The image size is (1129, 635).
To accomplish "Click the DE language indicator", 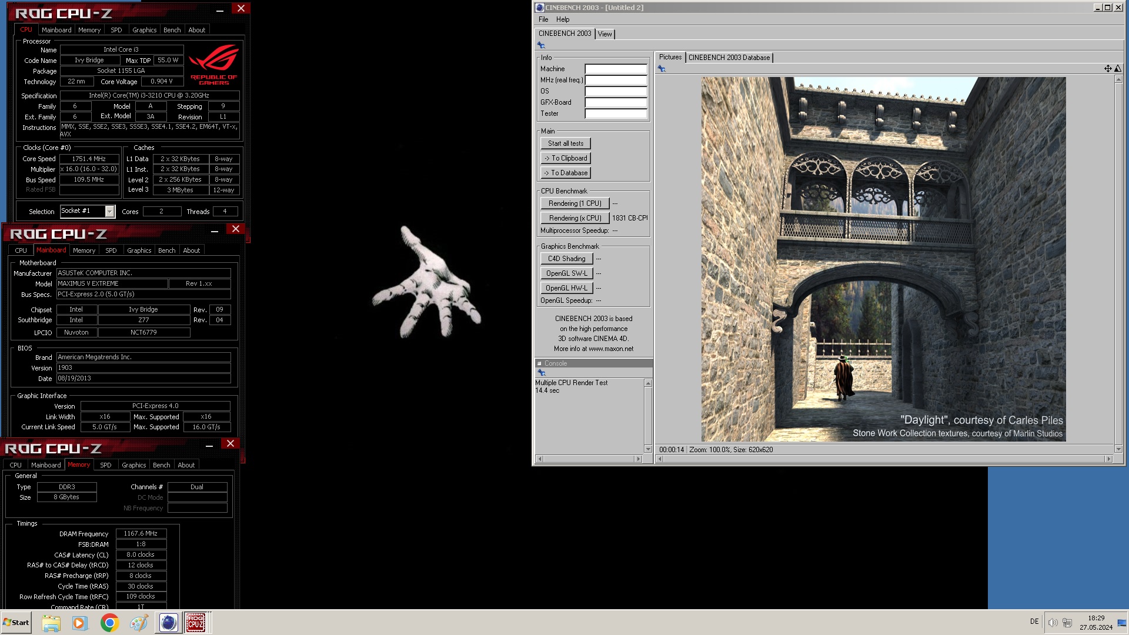I will click(1034, 621).
